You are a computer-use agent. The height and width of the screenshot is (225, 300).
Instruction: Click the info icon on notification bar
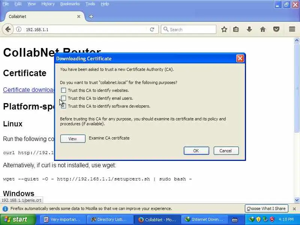click(5, 208)
